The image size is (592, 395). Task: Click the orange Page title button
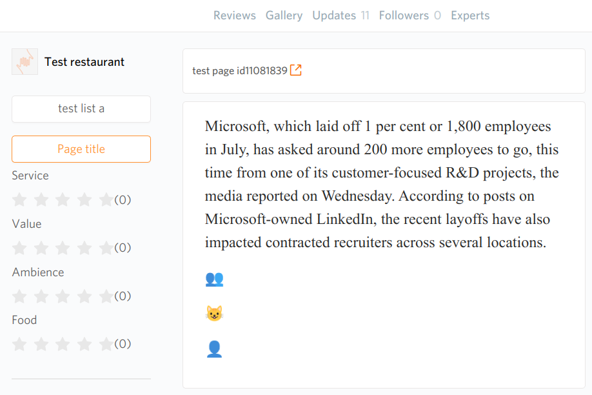(x=81, y=149)
